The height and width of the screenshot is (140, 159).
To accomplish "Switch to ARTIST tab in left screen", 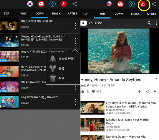I will point(72,14).
